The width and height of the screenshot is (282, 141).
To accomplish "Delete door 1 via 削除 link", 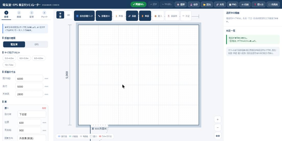I will point(44,108).
